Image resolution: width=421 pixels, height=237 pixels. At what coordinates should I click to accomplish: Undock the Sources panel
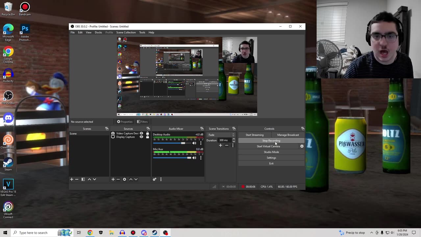[x=148, y=129]
